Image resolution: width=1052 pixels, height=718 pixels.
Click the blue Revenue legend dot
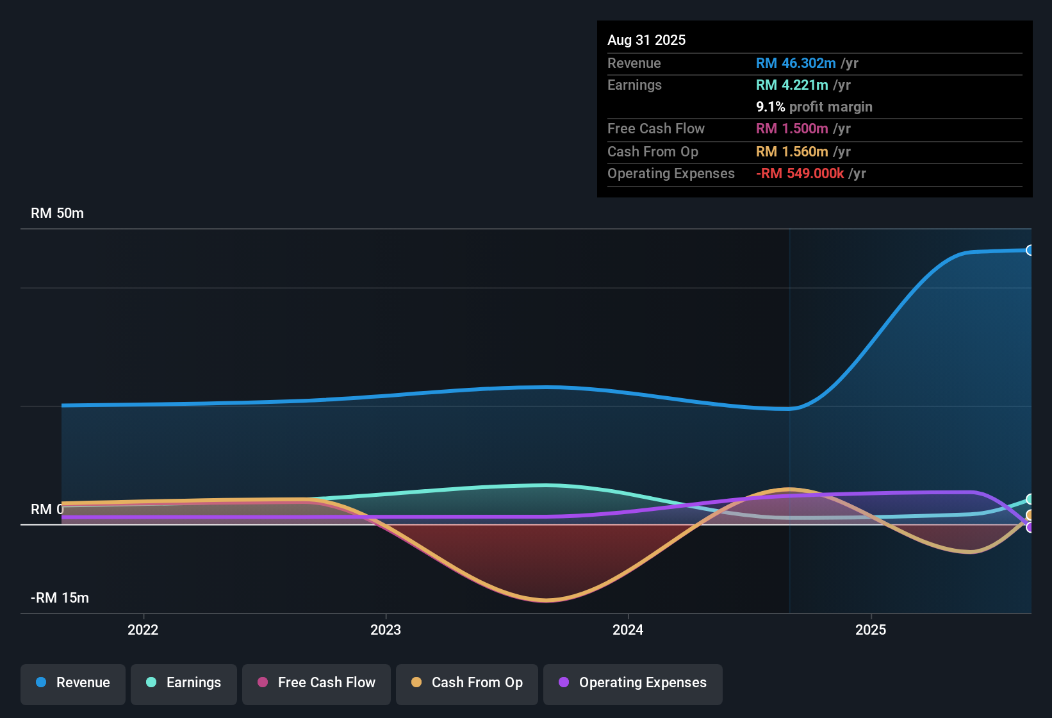[40, 683]
